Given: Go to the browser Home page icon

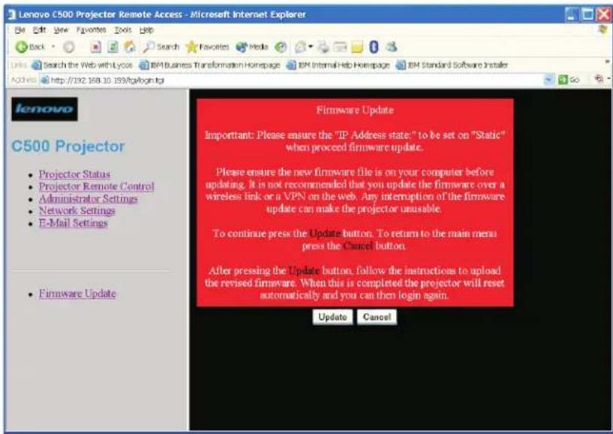Looking at the screenshot, I should [129, 47].
